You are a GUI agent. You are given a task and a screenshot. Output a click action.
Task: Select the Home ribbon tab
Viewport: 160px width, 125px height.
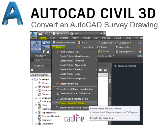coord(43,38)
